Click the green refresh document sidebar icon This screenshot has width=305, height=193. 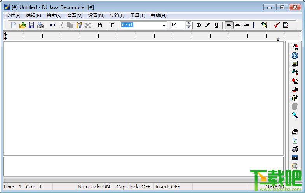pyautogui.click(x=295, y=141)
